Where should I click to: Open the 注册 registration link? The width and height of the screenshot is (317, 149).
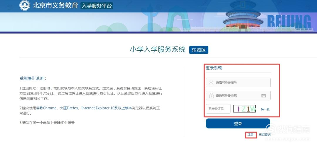[250, 134]
